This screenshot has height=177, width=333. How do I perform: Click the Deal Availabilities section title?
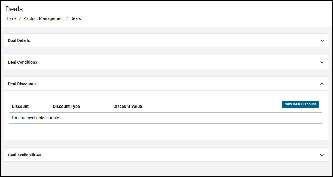[24, 155]
